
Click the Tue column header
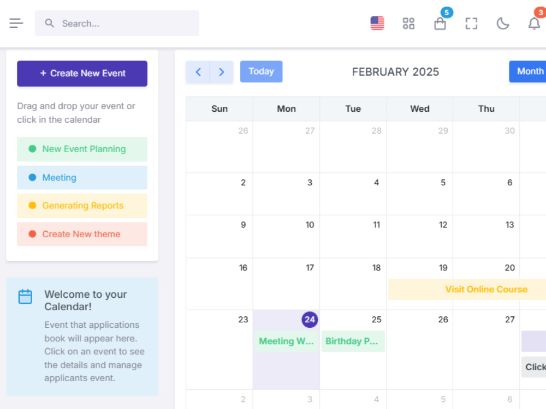click(353, 109)
